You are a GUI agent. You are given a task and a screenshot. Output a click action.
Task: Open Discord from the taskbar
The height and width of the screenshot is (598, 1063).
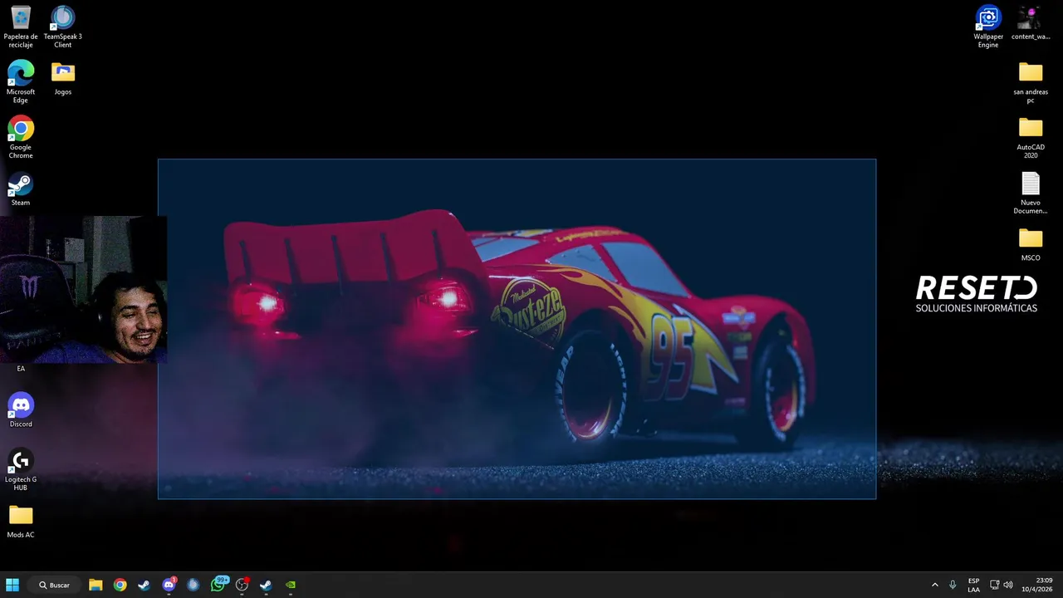169,585
